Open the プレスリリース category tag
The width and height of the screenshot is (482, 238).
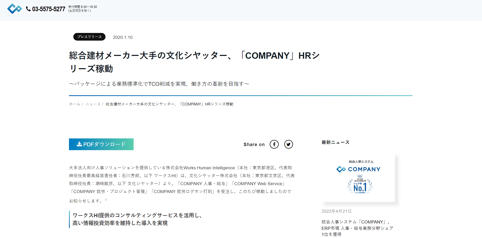point(89,37)
